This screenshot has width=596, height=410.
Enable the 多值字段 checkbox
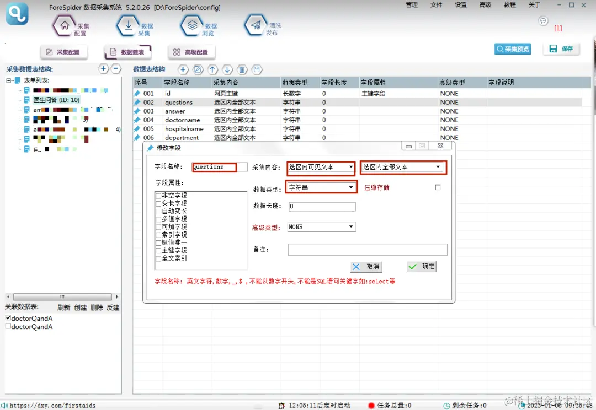pyautogui.click(x=158, y=219)
